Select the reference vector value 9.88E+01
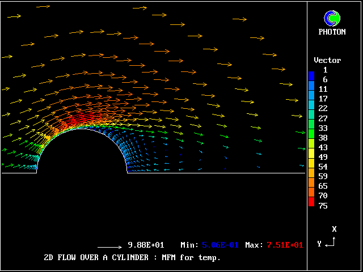 (x=146, y=245)
